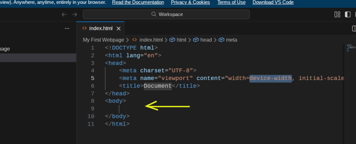Click the code minimap preview
The height and width of the screenshot is (144, 356).
click(349, 48)
